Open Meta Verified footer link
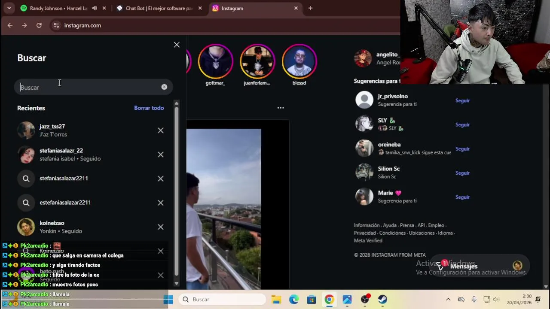 [368, 241]
